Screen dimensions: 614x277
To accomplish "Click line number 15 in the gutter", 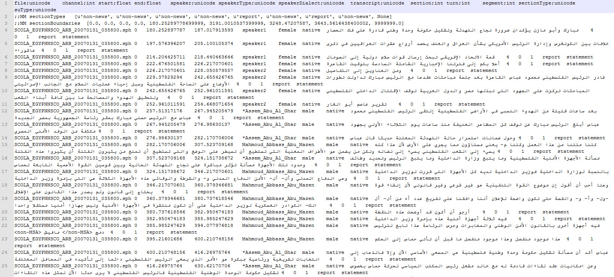I will tap(5, 144).
